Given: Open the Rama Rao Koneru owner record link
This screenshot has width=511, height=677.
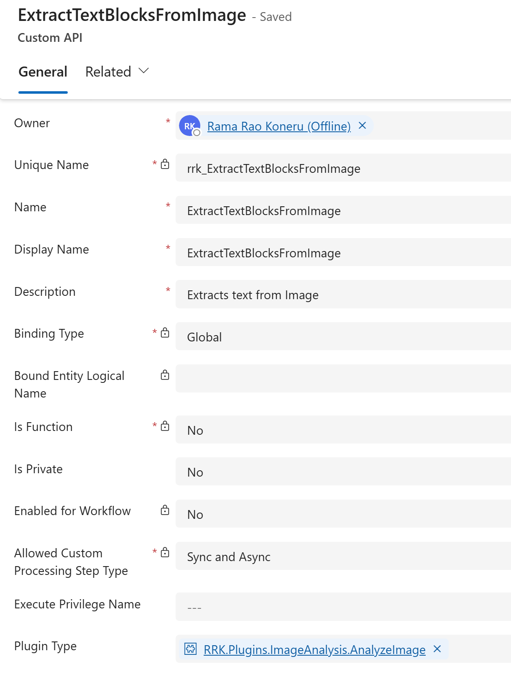Looking at the screenshot, I should (x=279, y=126).
